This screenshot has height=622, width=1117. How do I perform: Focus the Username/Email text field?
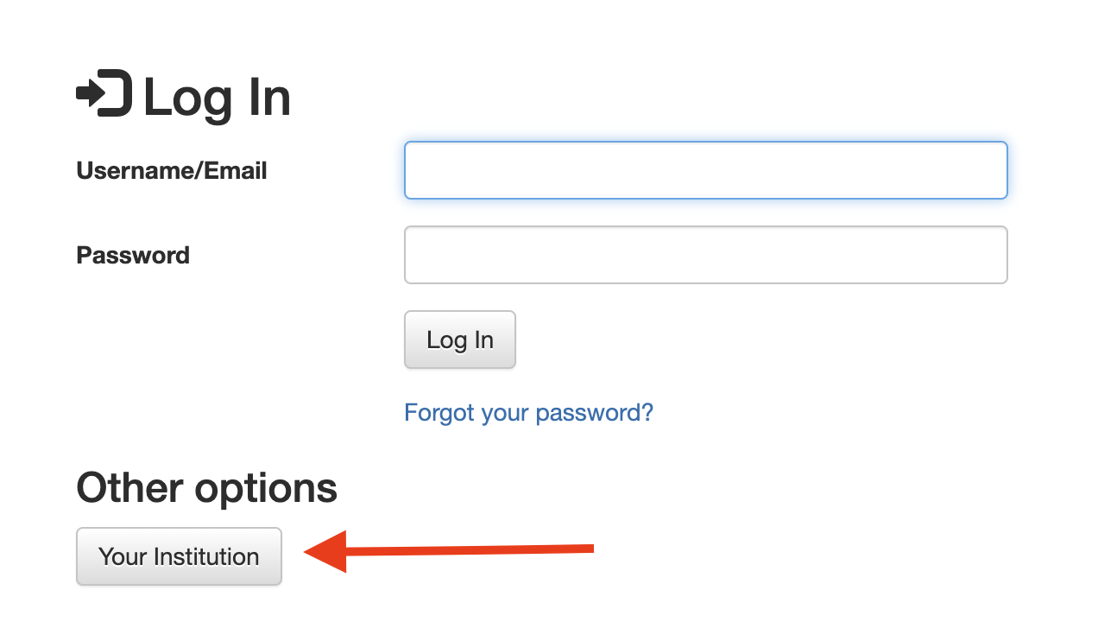[706, 170]
